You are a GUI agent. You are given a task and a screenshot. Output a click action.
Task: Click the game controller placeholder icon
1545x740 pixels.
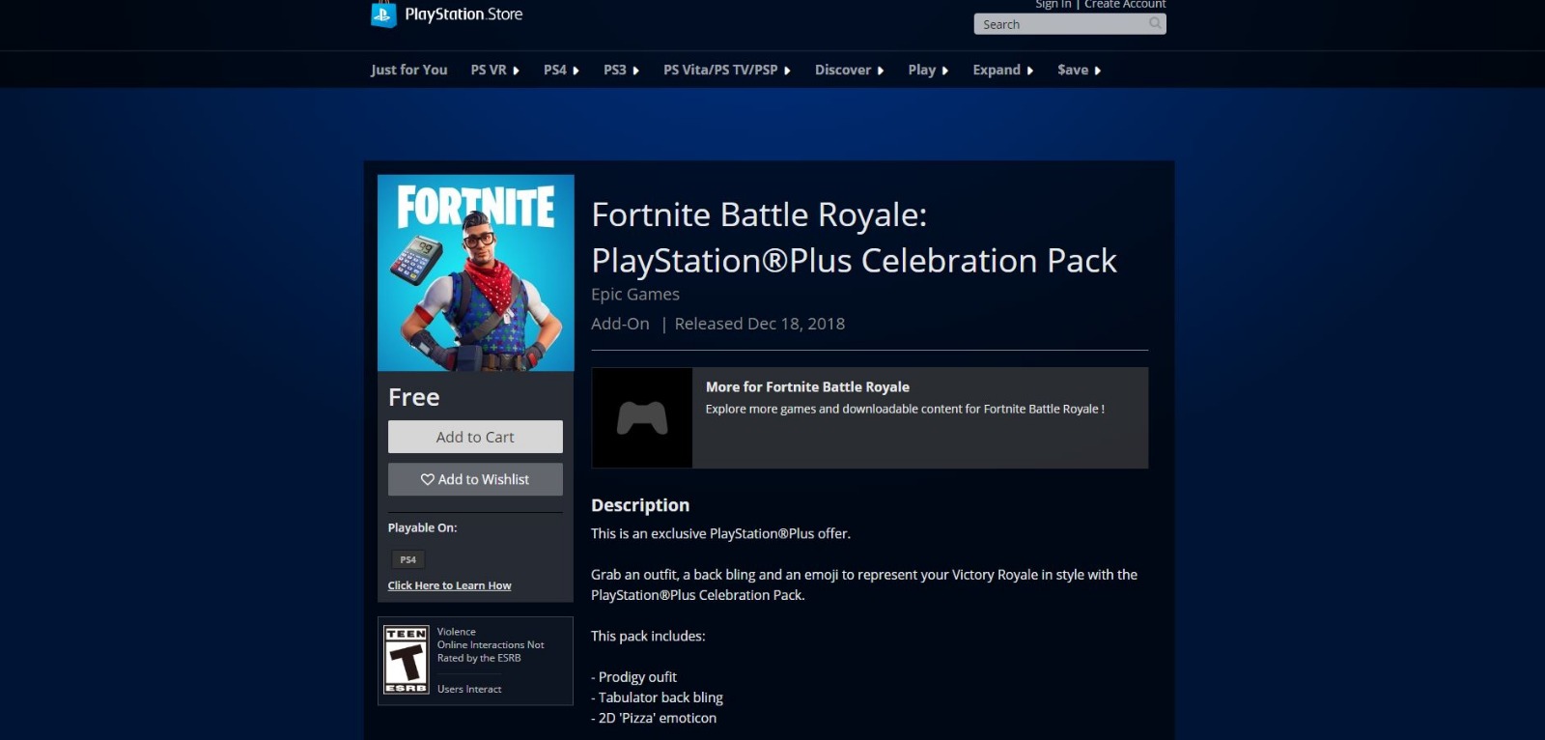pyautogui.click(x=642, y=418)
